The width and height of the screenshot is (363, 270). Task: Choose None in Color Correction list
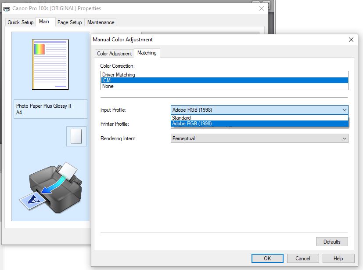(108, 86)
